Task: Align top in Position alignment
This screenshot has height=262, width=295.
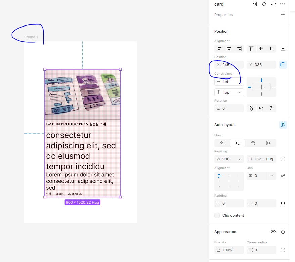Action: click(251, 49)
